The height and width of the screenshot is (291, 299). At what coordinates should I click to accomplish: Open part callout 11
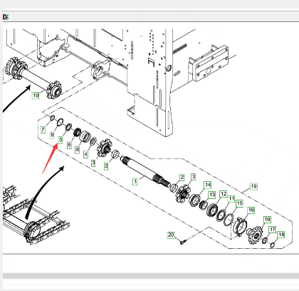[231, 198]
